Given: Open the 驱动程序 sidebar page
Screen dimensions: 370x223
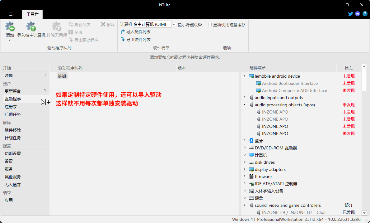Looking at the screenshot, I should coord(25,99).
